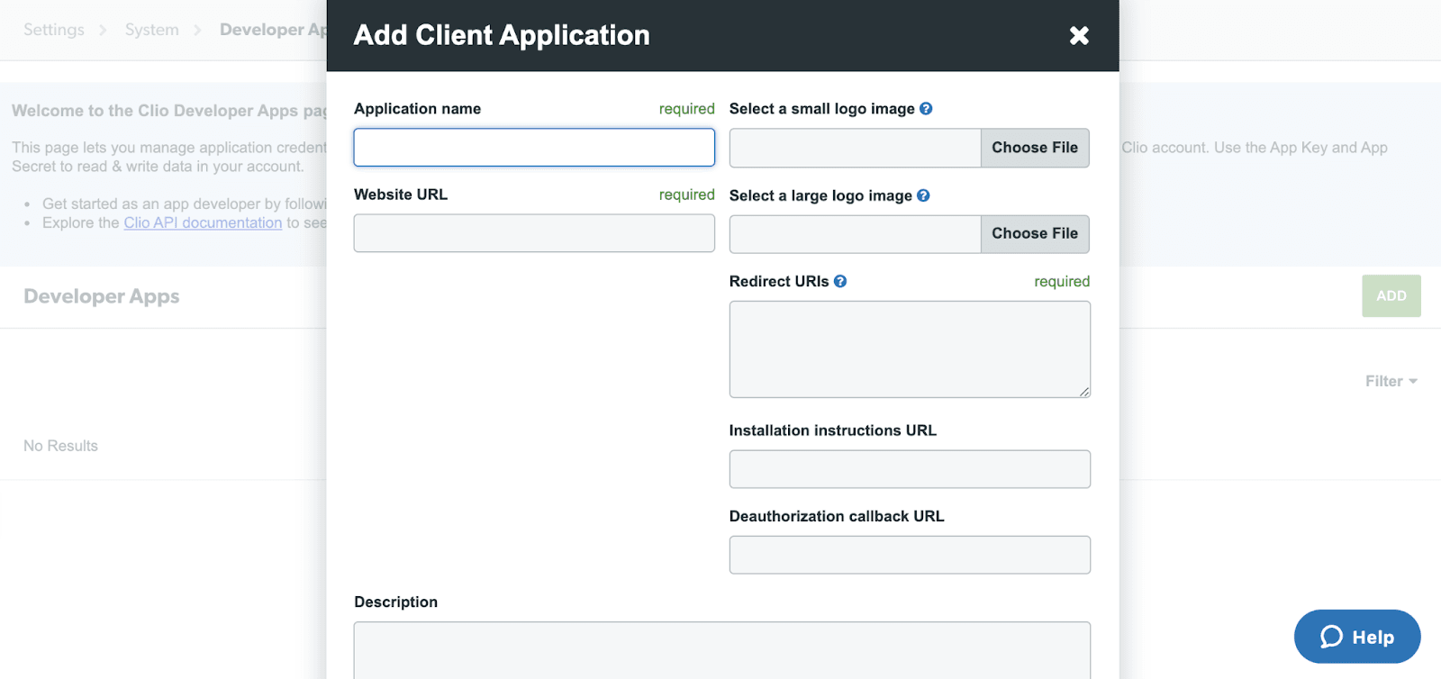Go to Settings breadcrumb
The image size is (1441, 679).
click(54, 30)
